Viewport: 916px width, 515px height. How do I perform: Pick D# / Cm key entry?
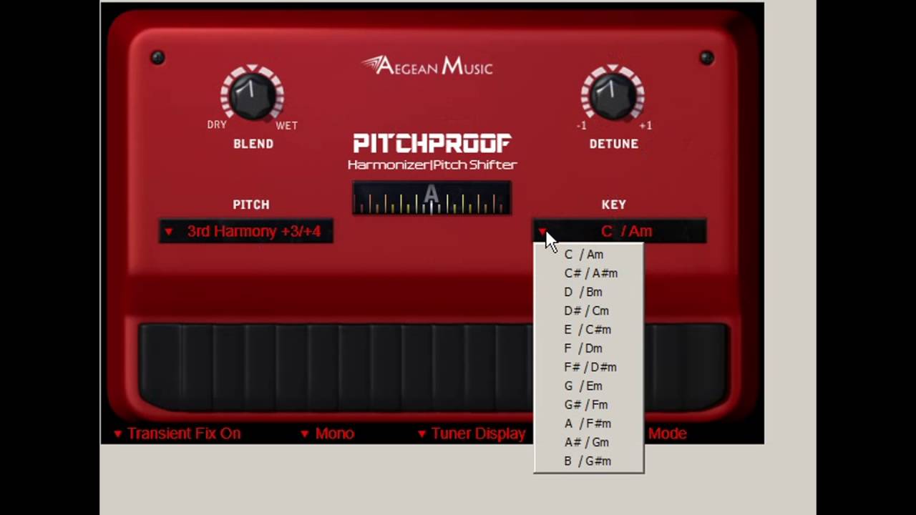point(589,310)
